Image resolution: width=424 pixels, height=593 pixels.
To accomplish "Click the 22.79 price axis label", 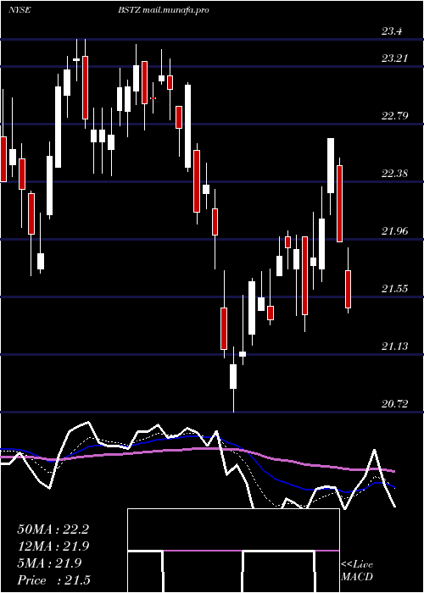I will coord(394,116).
